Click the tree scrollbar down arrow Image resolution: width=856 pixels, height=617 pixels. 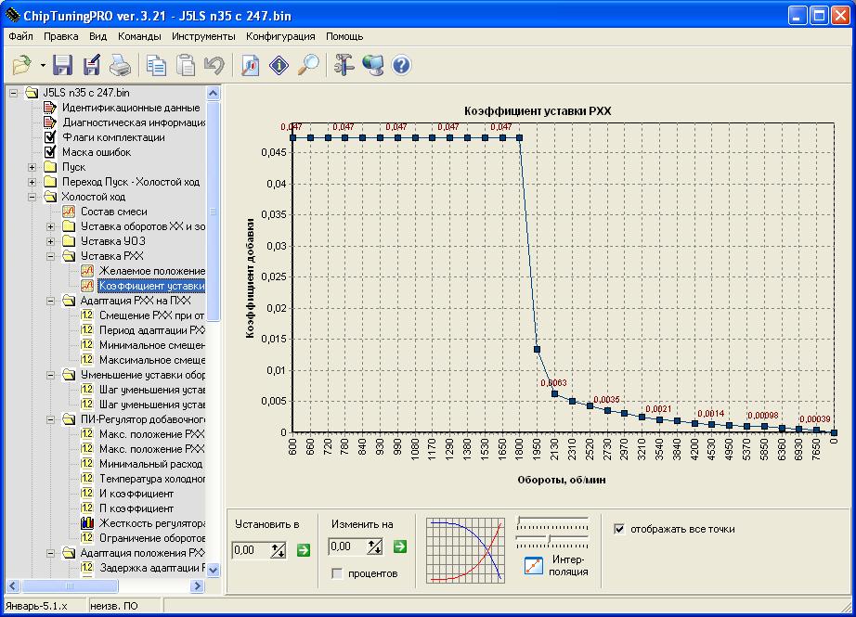(213, 570)
